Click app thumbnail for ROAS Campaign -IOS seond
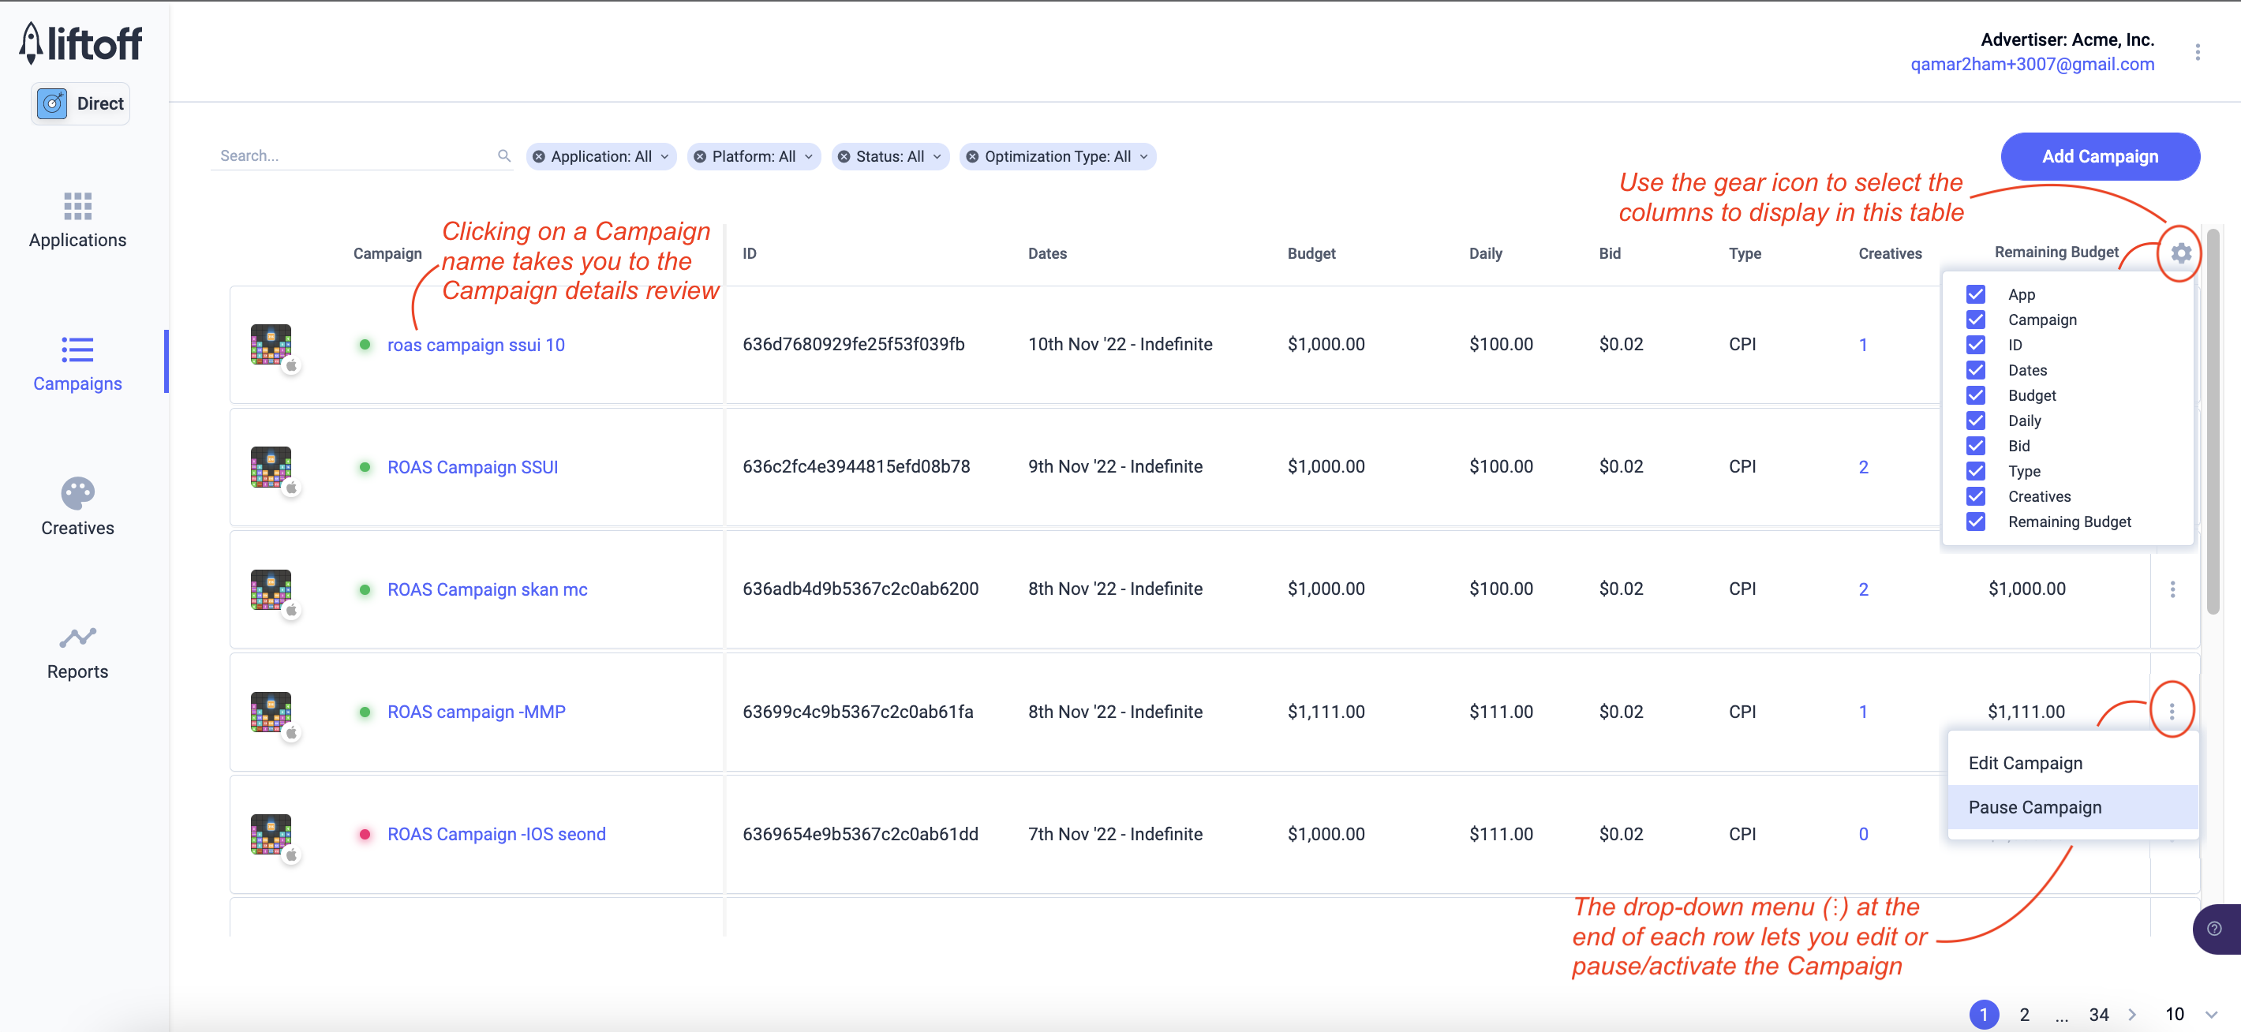This screenshot has width=2241, height=1032. 271,834
